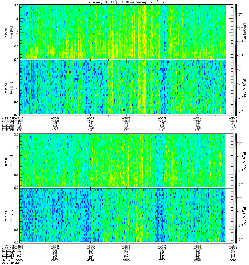Click the 'PSD [nT²/Hz]' label of the top panel

click(245, 32)
